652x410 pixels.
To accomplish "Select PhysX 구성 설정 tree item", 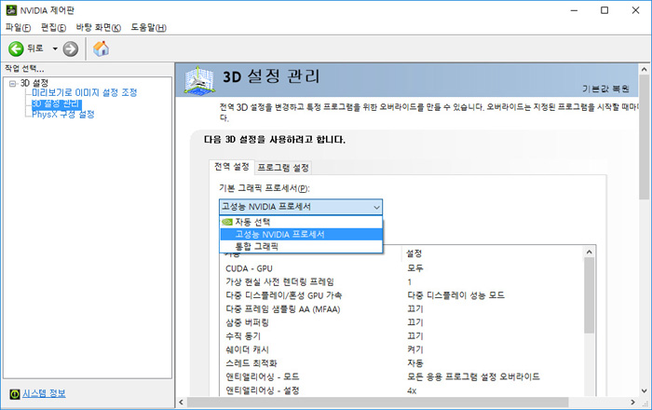I will pyautogui.click(x=63, y=114).
